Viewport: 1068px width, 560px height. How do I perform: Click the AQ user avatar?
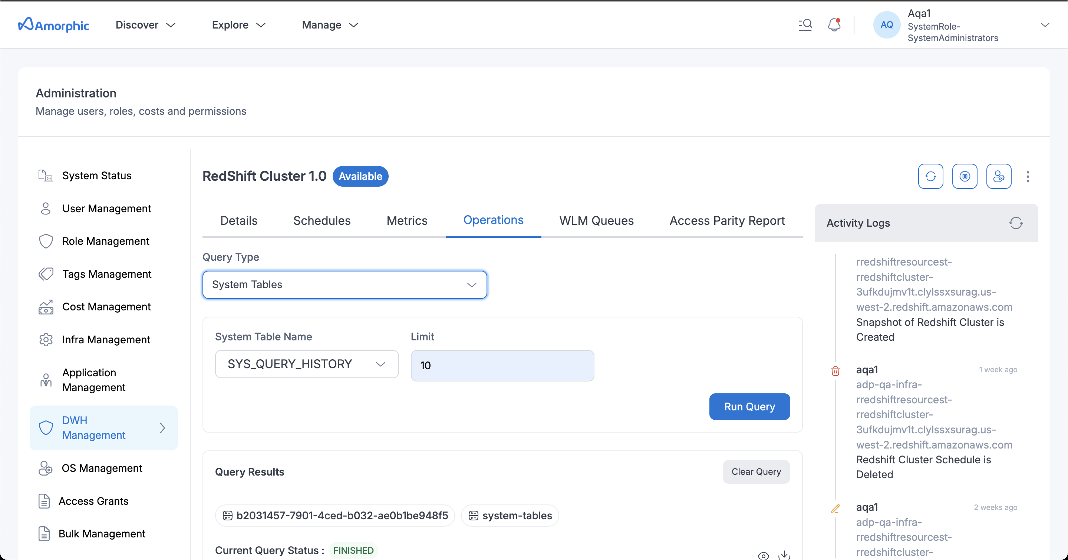click(x=886, y=25)
